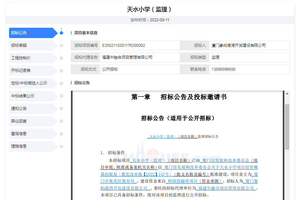Image resolution: width=306 pixels, height=200 pixels.
Task: Click the contact phone number 13696996680
Action: (223, 69)
